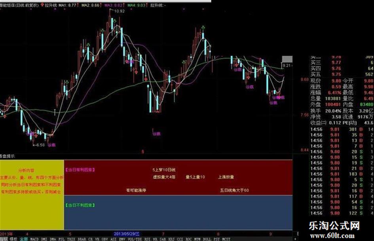Click the MA1: 8.77 value in header

click(x=68, y=5)
